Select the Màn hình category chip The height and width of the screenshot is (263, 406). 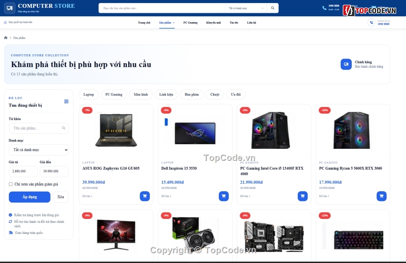(141, 95)
